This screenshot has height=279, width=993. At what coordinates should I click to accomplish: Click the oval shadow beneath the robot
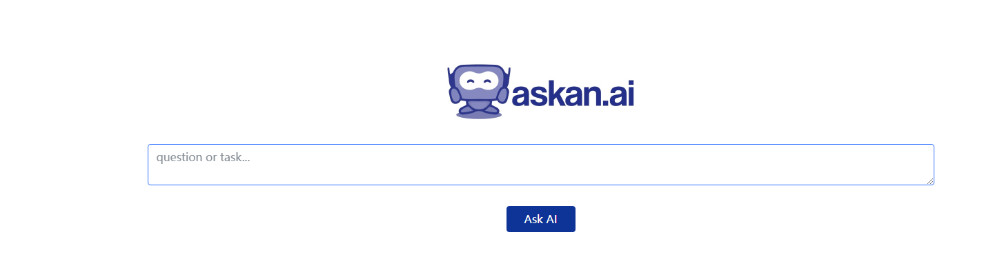click(479, 115)
